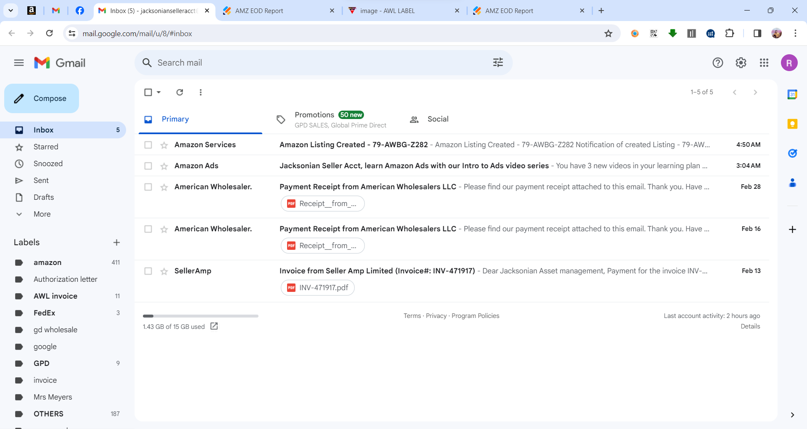The width and height of the screenshot is (807, 429).
Task: Open Google Tasks side panel icon
Action: point(792,153)
